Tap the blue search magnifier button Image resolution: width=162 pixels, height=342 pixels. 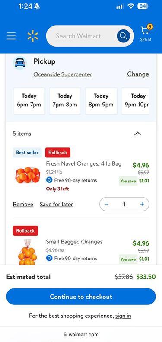point(123,36)
